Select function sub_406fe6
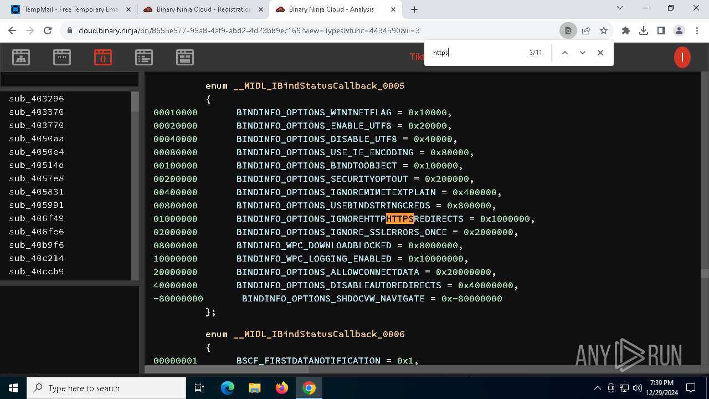Screen dimensions: 709x399 click(37, 232)
